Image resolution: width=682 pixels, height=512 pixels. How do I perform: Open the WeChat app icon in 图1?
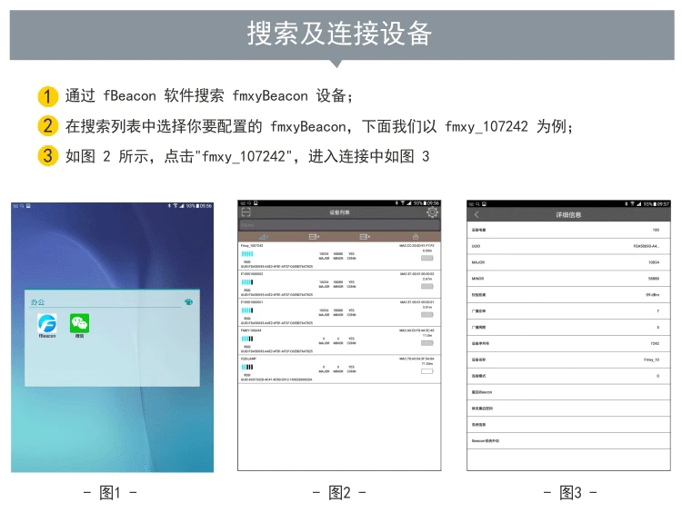79,323
